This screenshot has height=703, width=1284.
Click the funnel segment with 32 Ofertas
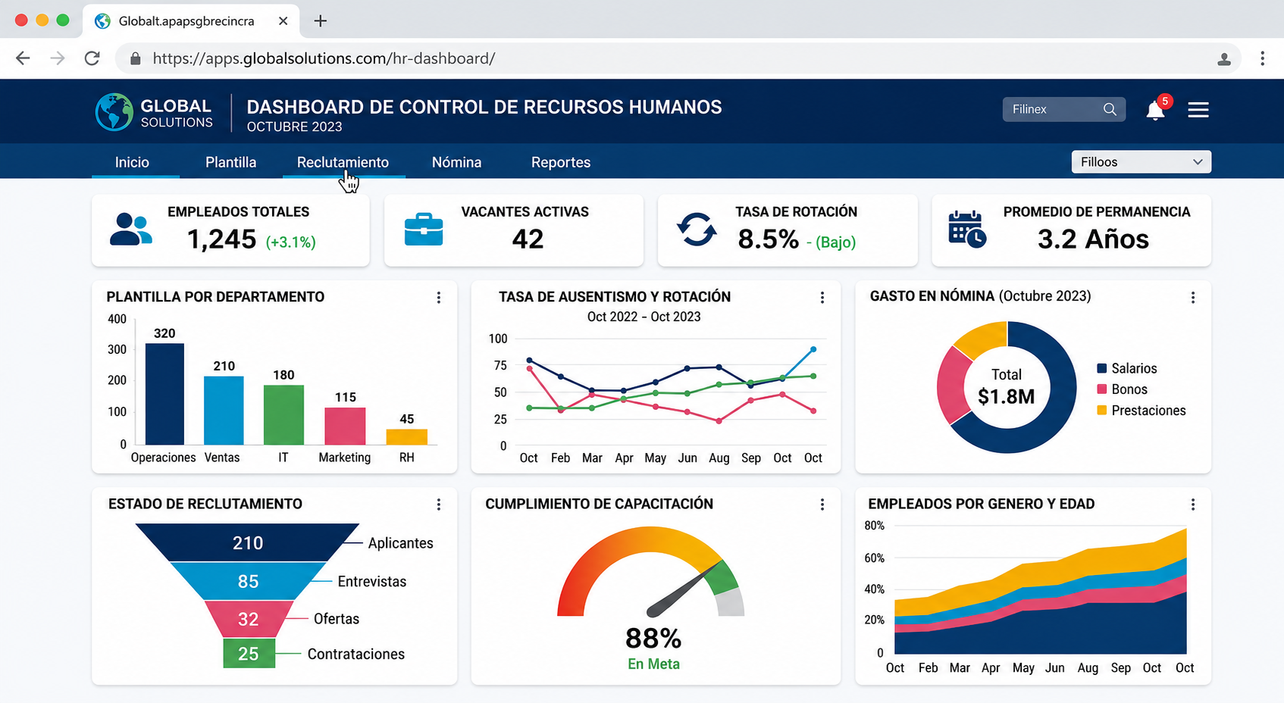(x=248, y=619)
